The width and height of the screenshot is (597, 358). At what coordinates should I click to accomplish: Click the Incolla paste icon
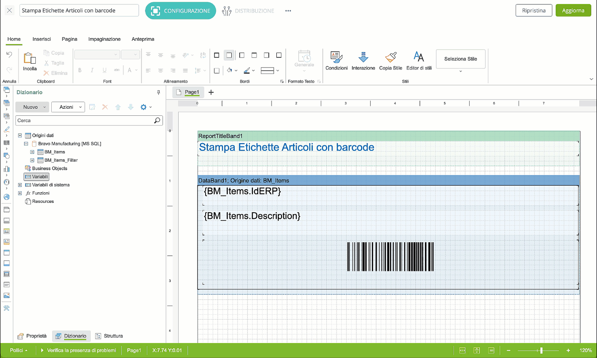click(30, 59)
